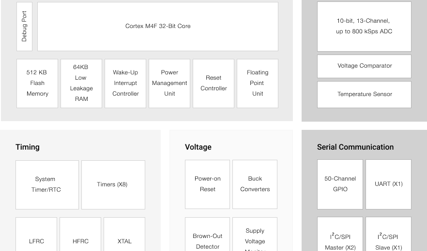The height and width of the screenshot is (251, 427).
Task: Click the 512 KB Flash Memory box
Action: pos(37,83)
